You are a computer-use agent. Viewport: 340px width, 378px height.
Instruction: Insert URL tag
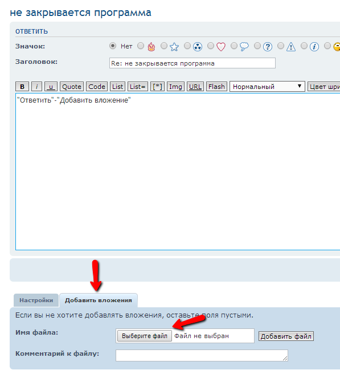point(195,87)
